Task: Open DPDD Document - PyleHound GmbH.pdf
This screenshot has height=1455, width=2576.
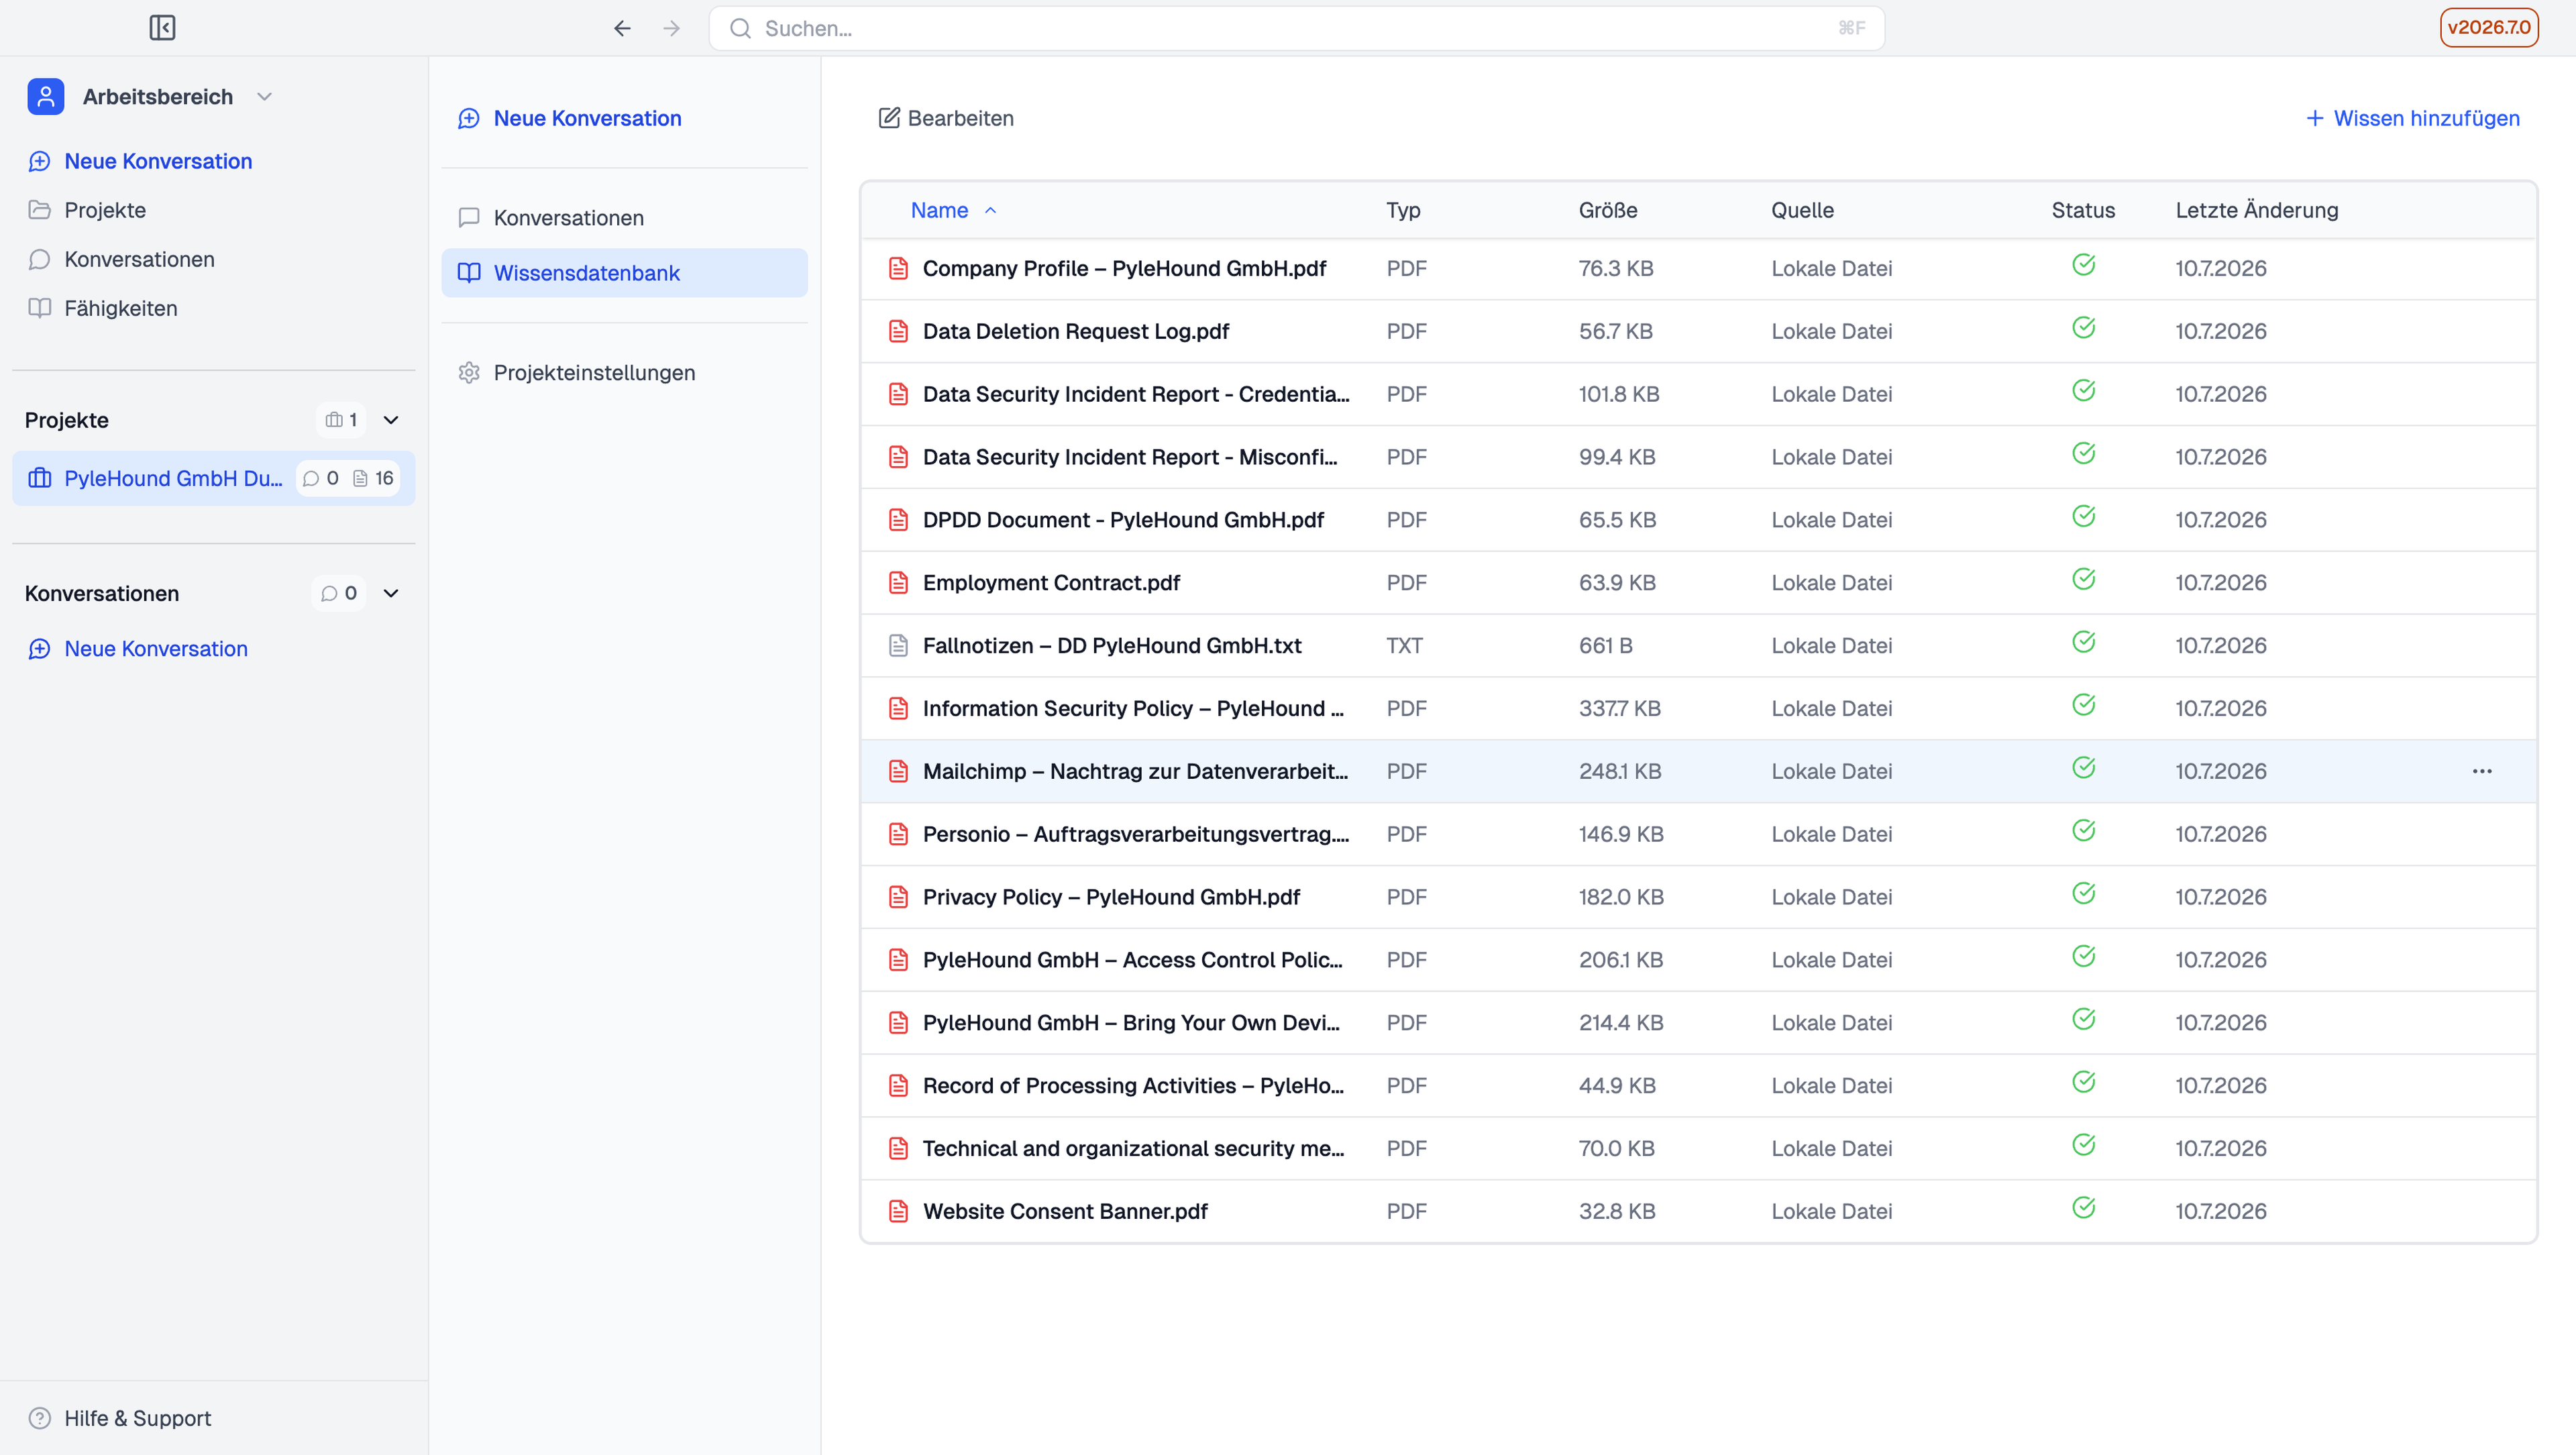Action: coord(1123,520)
